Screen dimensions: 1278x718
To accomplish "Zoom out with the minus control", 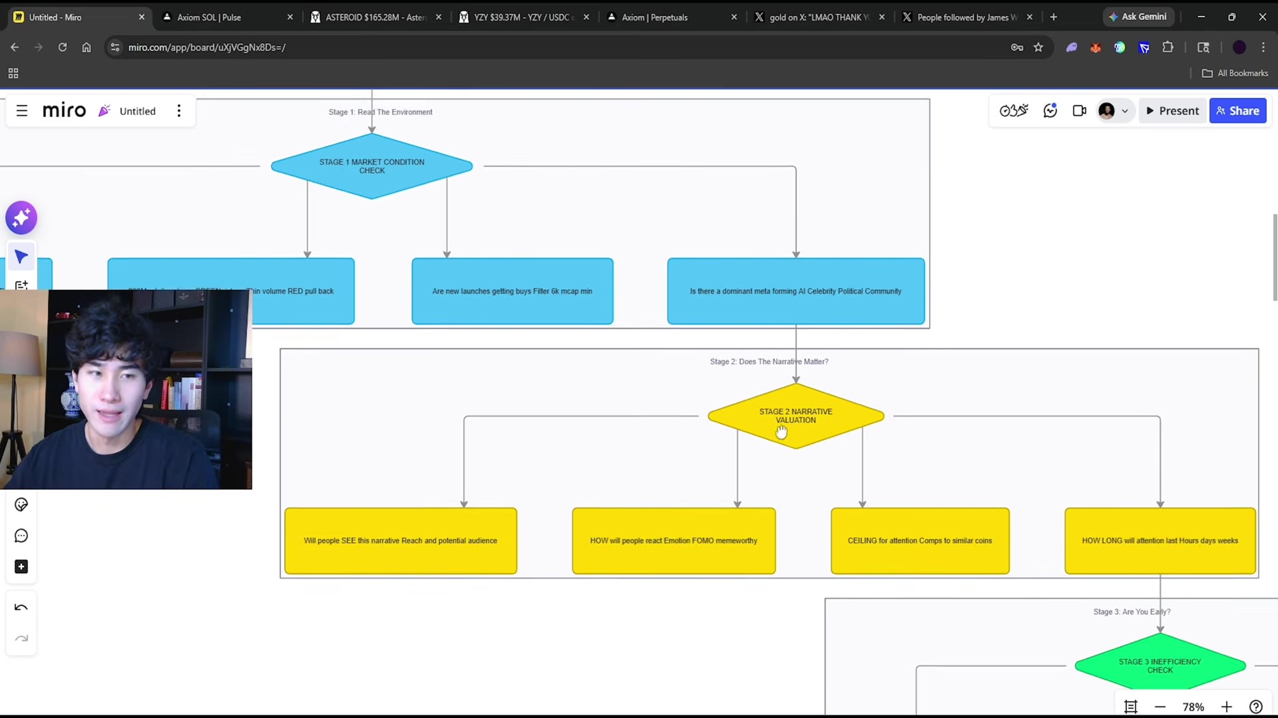I will pos(1160,707).
